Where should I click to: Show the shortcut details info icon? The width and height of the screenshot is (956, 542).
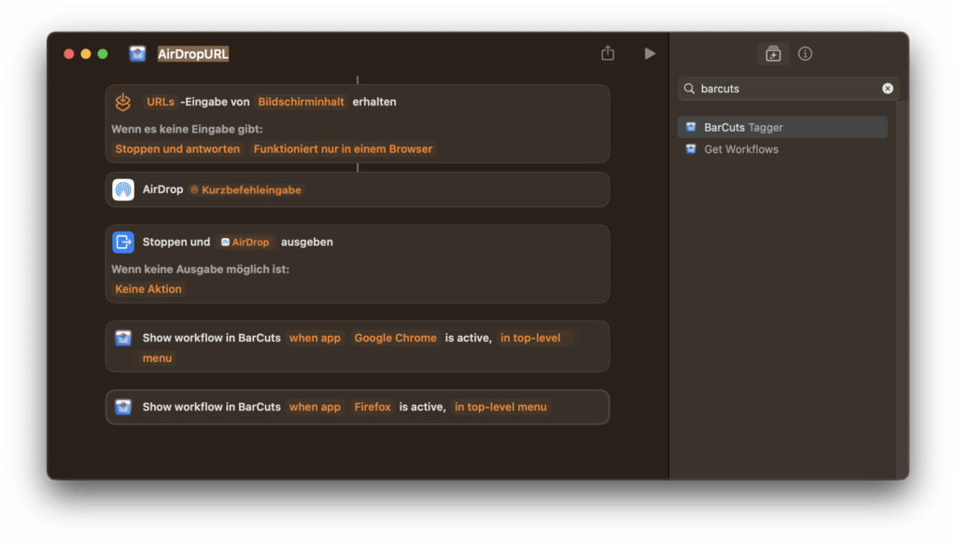click(805, 54)
